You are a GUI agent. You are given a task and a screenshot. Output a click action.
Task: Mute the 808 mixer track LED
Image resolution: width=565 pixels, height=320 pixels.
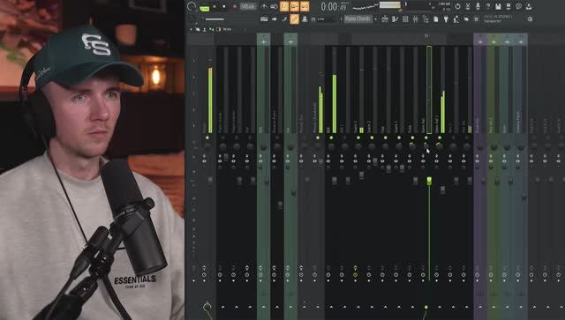point(331,138)
